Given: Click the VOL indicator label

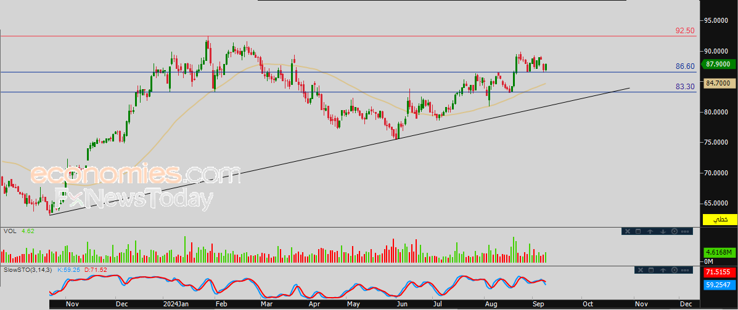Looking at the screenshot, I should (9, 231).
